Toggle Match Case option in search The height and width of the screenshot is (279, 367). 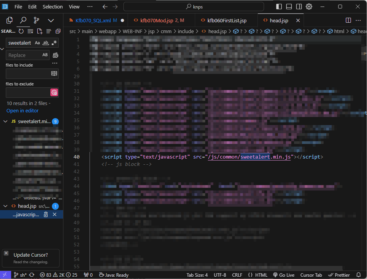(x=37, y=43)
